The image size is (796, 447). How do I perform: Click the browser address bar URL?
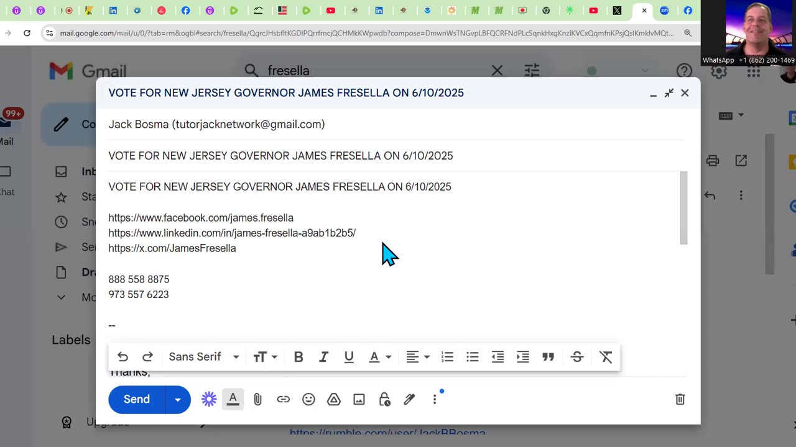click(x=367, y=33)
